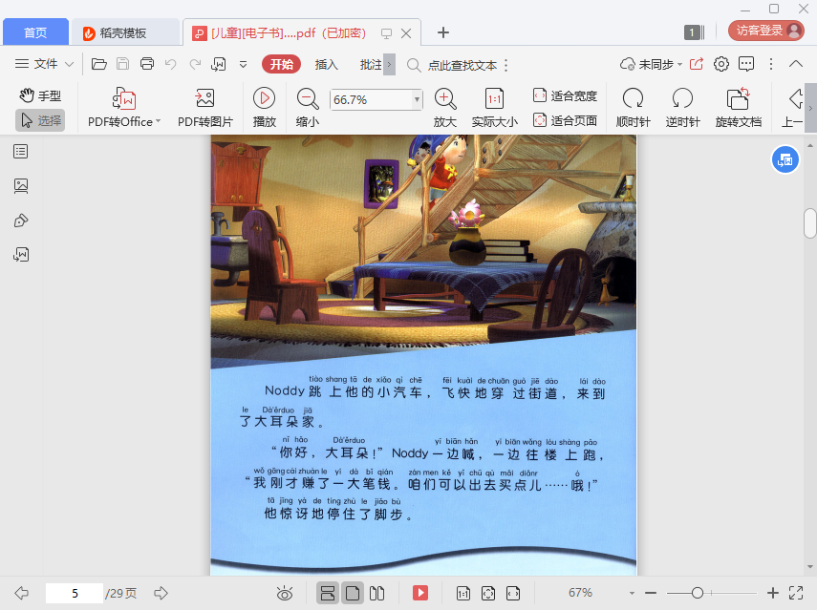Status bar actual size 1:1 toggle
The width and height of the screenshot is (817, 610).
(463, 593)
